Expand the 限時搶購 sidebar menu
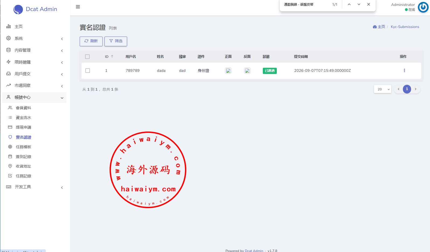430x252 pixels. pos(34,62)
